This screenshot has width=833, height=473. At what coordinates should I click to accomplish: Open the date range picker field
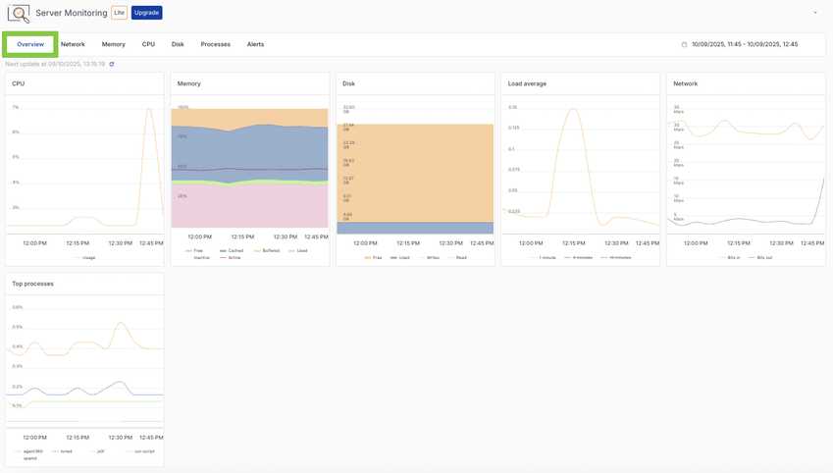744,44
